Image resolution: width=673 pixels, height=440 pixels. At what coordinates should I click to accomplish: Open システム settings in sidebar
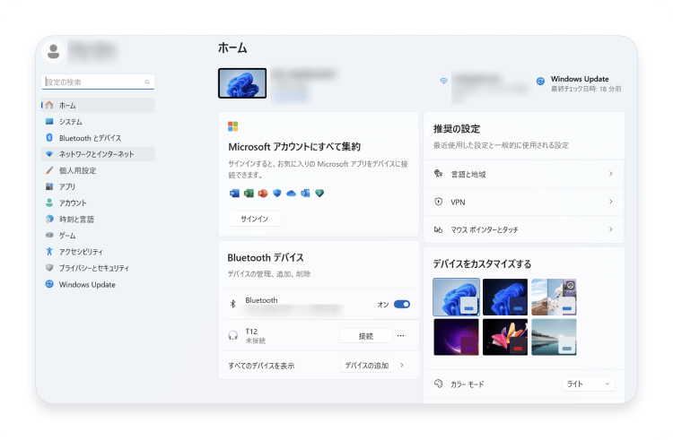98,122
